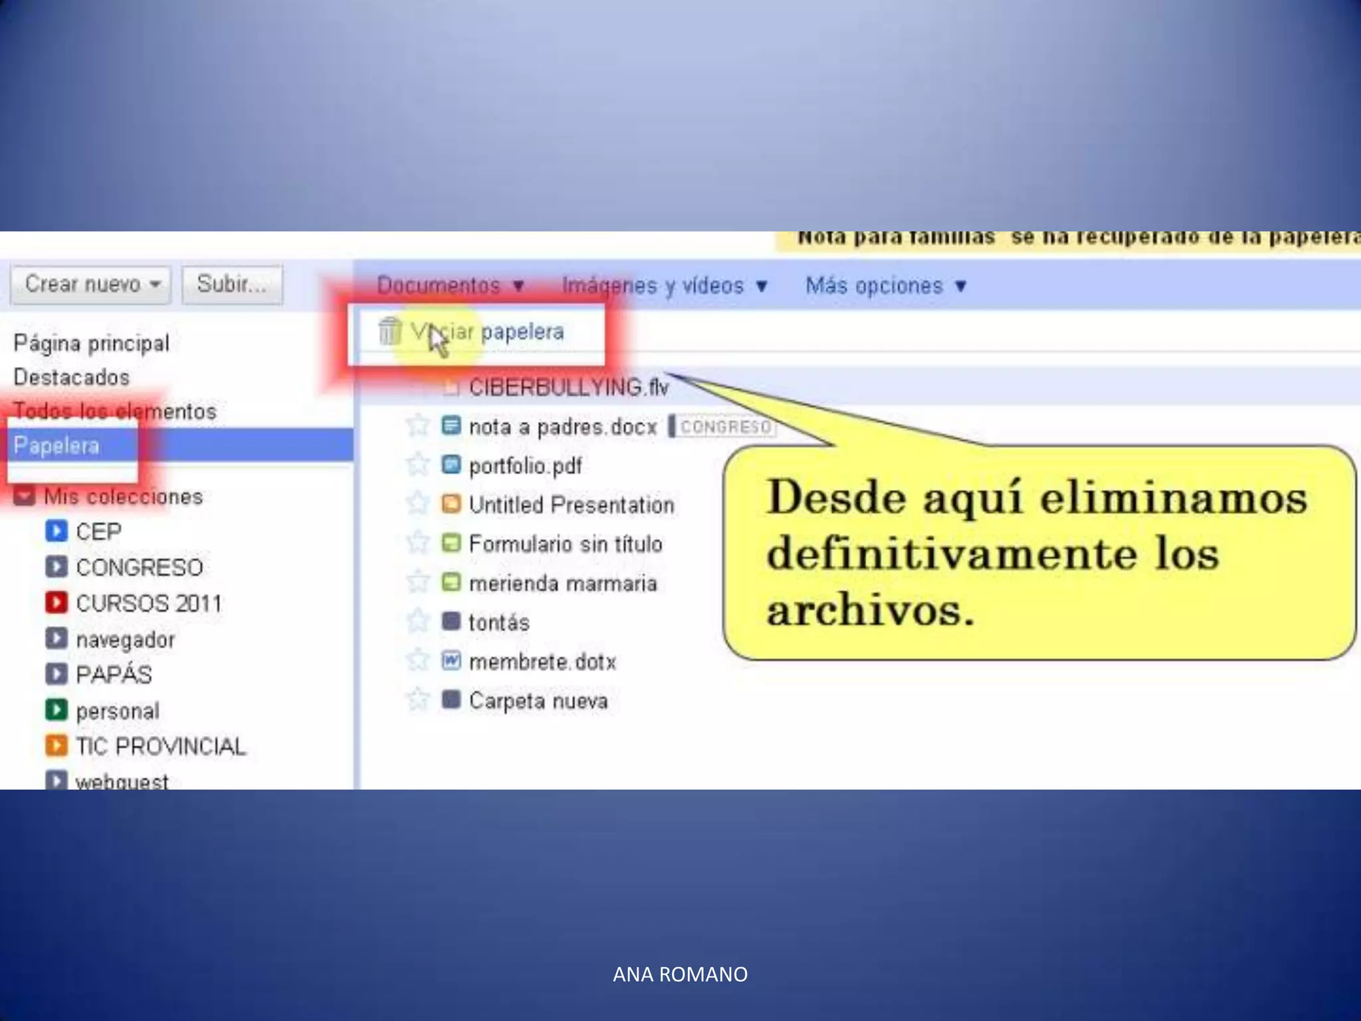Click the Subir... button

(232, 284)
